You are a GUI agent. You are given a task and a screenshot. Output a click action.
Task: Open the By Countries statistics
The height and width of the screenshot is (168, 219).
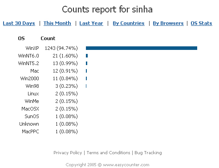coord(129,23)
